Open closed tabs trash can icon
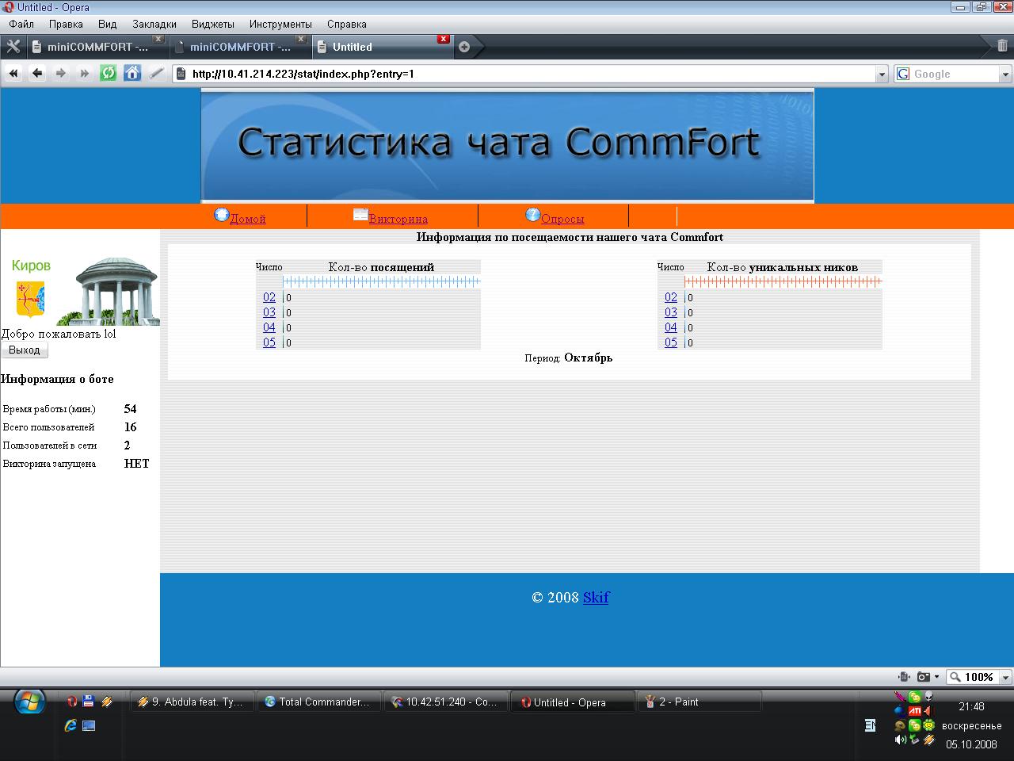Screen dimensions: 1014x761 tap(1002, 46)
